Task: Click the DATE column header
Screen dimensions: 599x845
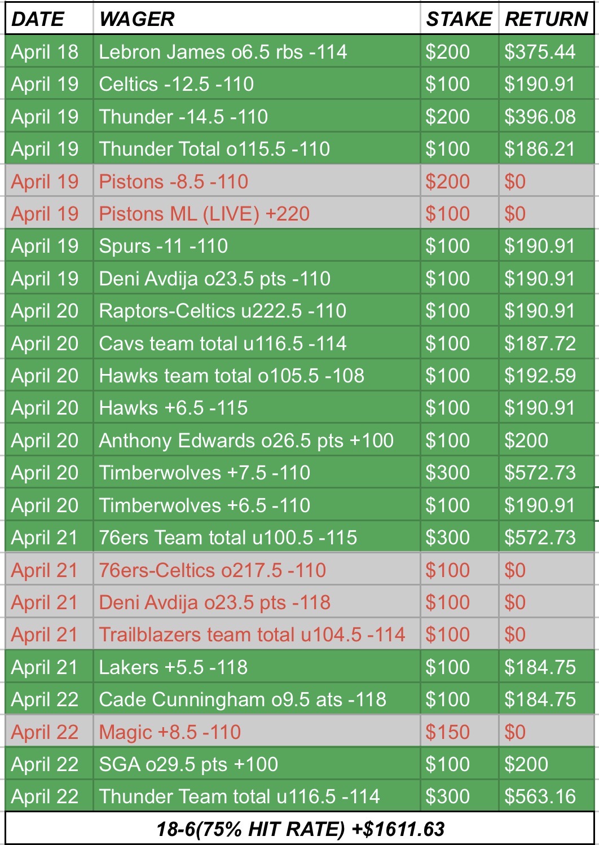Action: (38, 19)
